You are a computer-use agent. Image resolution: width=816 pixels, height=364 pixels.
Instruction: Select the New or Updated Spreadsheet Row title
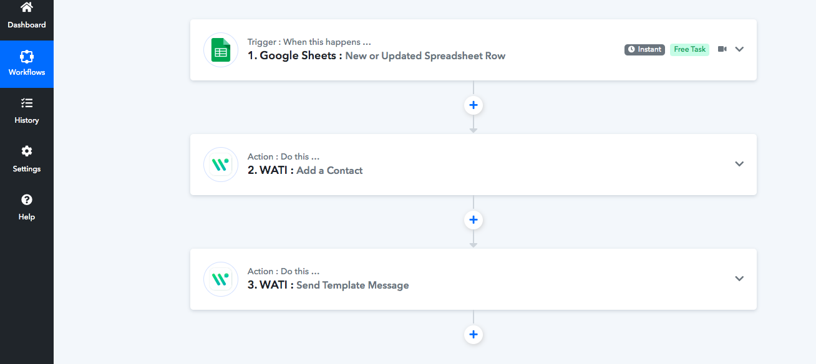[x=425, y=56]
